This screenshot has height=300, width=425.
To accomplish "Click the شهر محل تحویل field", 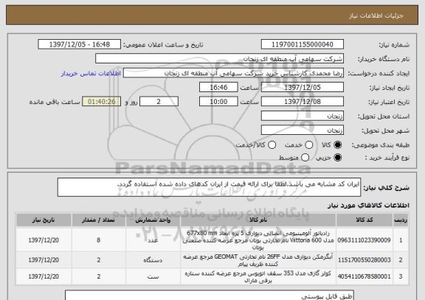I will click(x=303, y=130).
